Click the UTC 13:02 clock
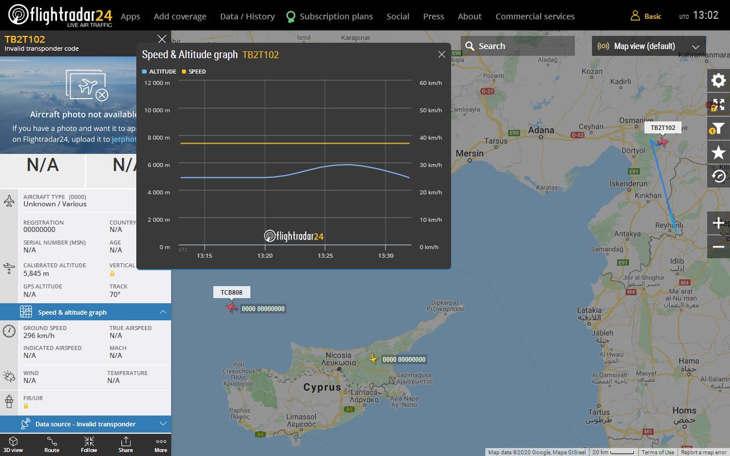This screenshot has width=730, height=456. tap(699, 16)
